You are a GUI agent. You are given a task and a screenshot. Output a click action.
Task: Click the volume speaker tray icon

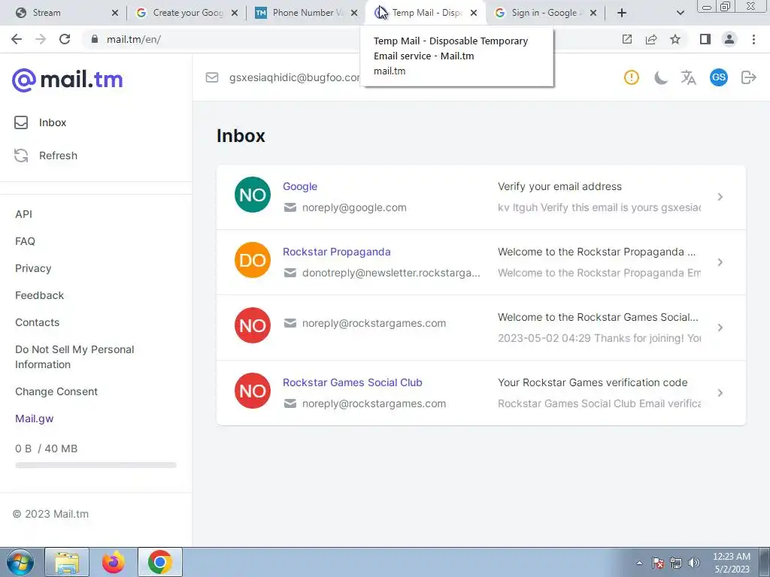click(x=694, y=563)
